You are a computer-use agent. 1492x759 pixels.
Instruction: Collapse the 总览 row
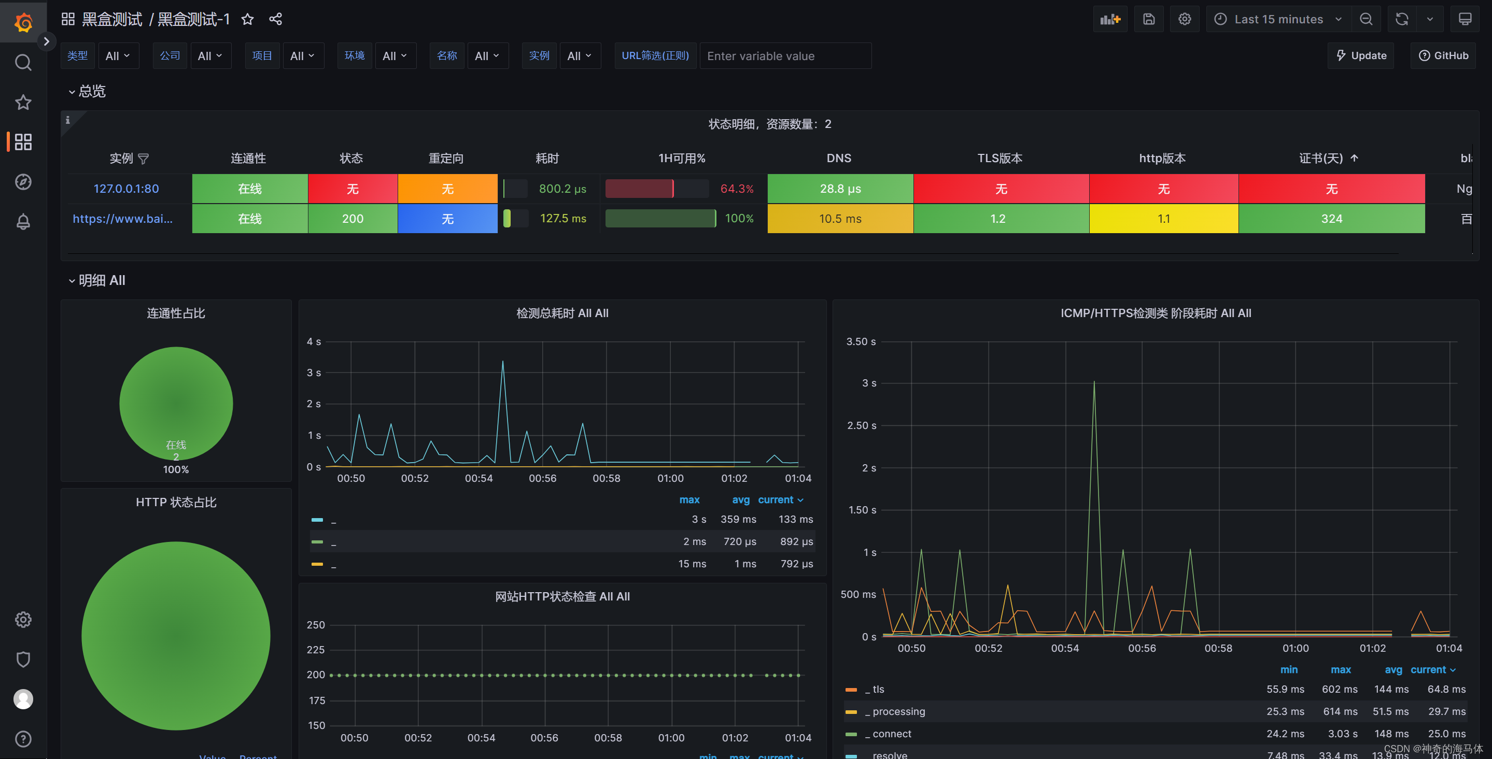point(87,91)
